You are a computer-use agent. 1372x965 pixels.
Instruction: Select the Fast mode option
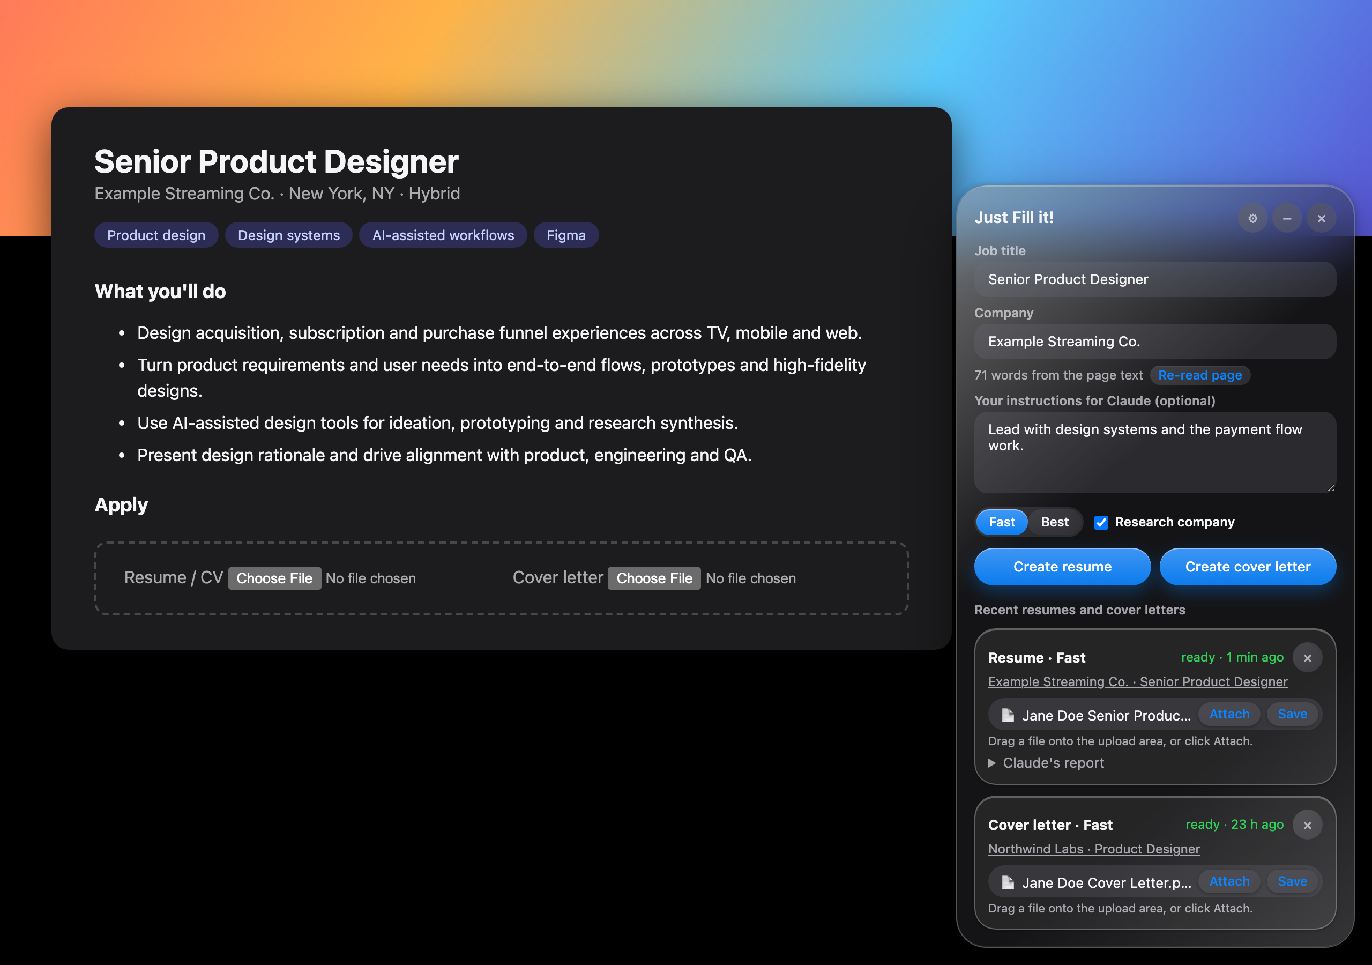pyautogui.click(x=1002, y=522)
